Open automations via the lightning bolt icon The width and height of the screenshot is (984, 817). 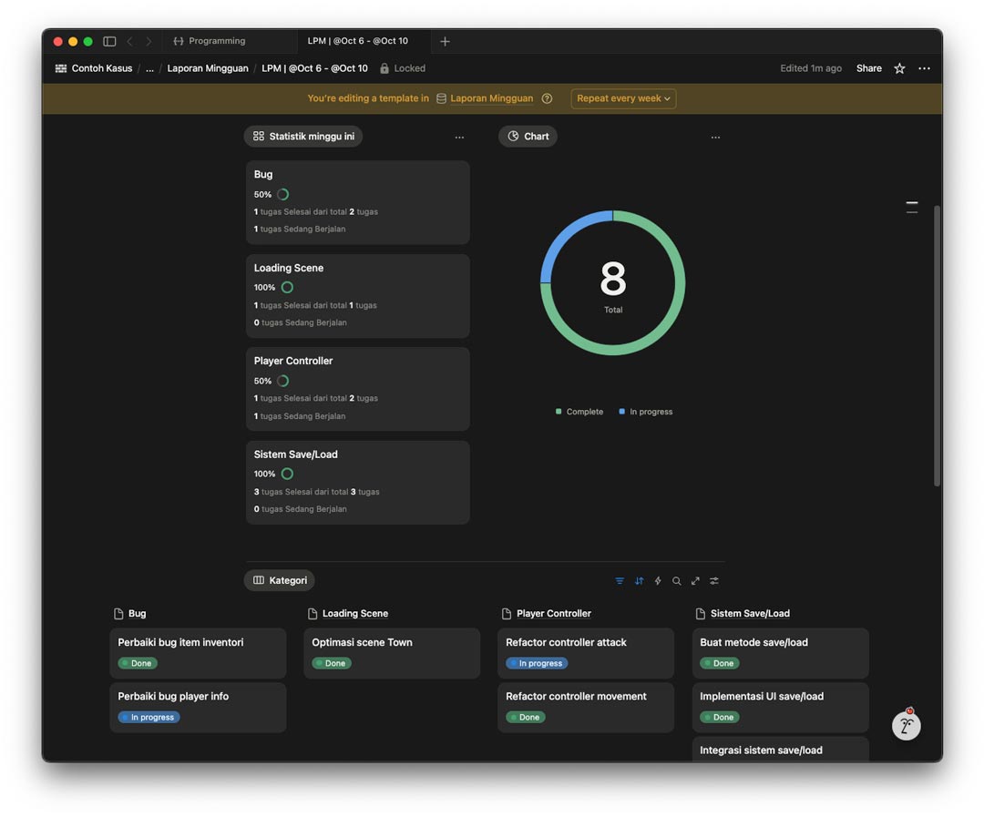[x=658, y=581]
